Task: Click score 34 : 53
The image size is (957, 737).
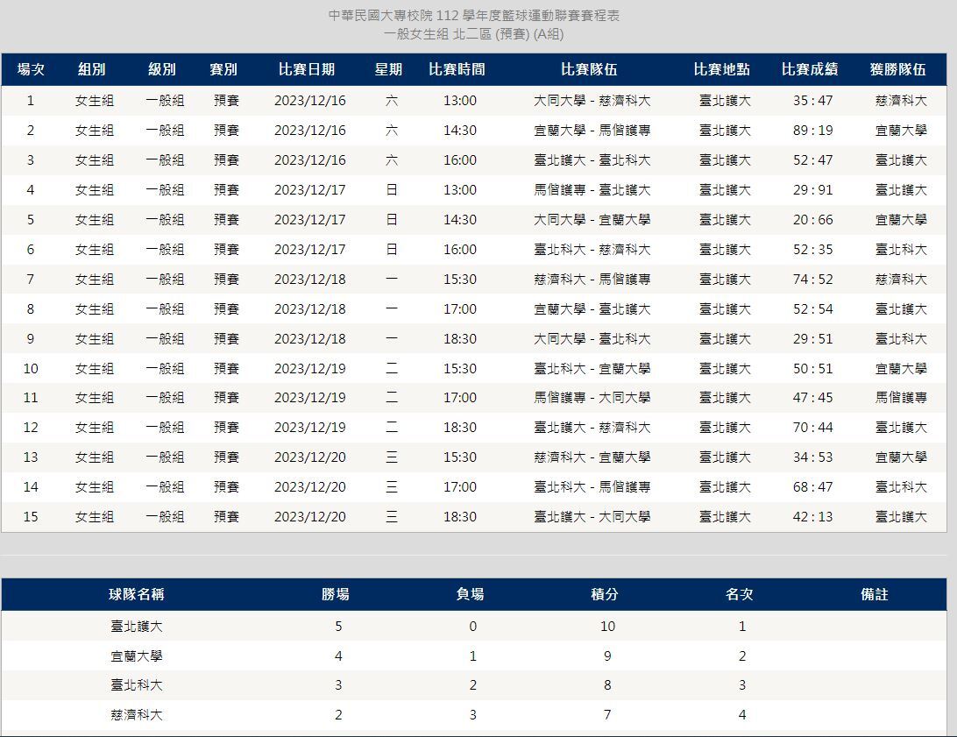Action: tap(813, 457)
